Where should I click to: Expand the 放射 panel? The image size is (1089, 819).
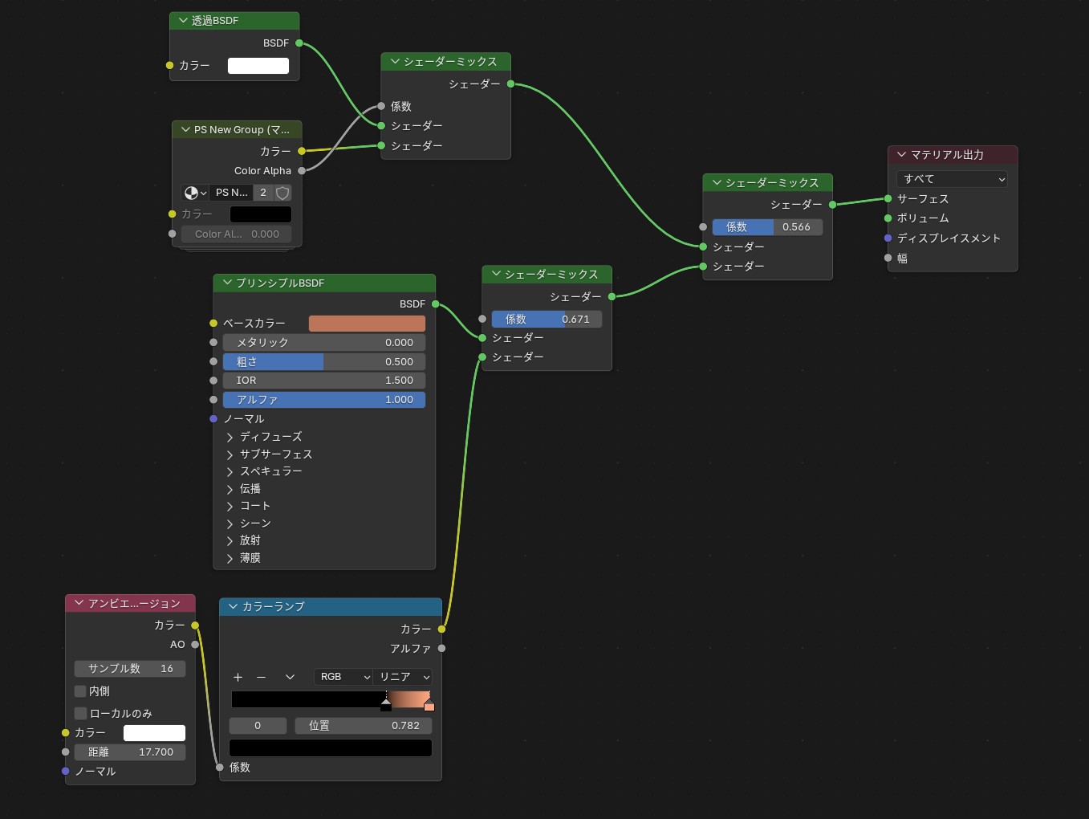(230, 540)
